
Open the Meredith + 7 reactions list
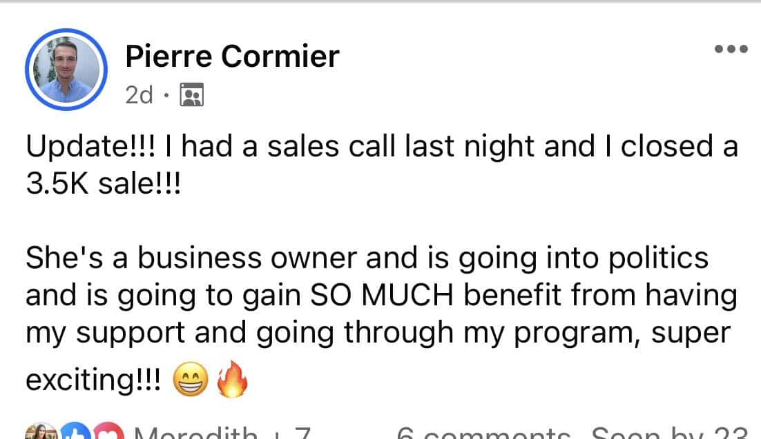click(x=221, y=433)
